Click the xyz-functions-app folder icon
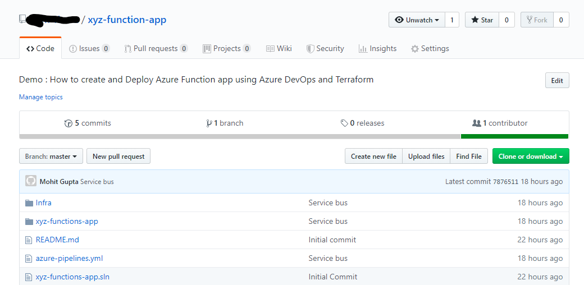 29,222
